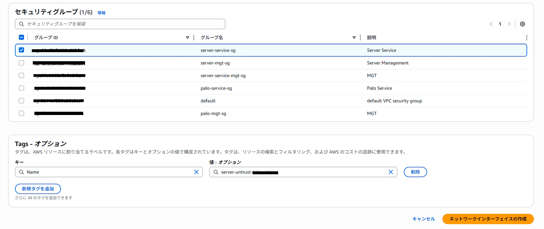This screenshot has width=544, height=229.
Task: Focus the security group search field
Action: coord(120,24)
